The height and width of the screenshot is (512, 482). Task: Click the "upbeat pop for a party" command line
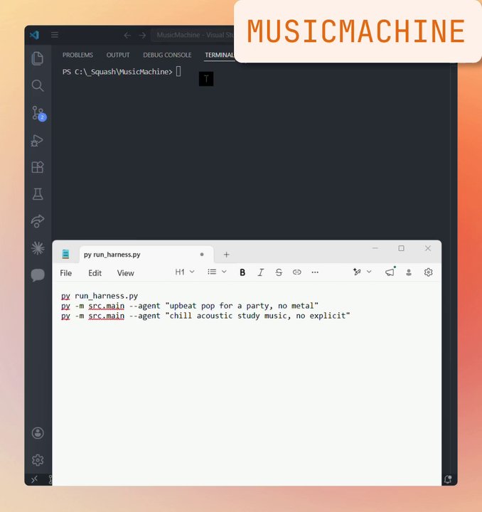tap(190, 306)
